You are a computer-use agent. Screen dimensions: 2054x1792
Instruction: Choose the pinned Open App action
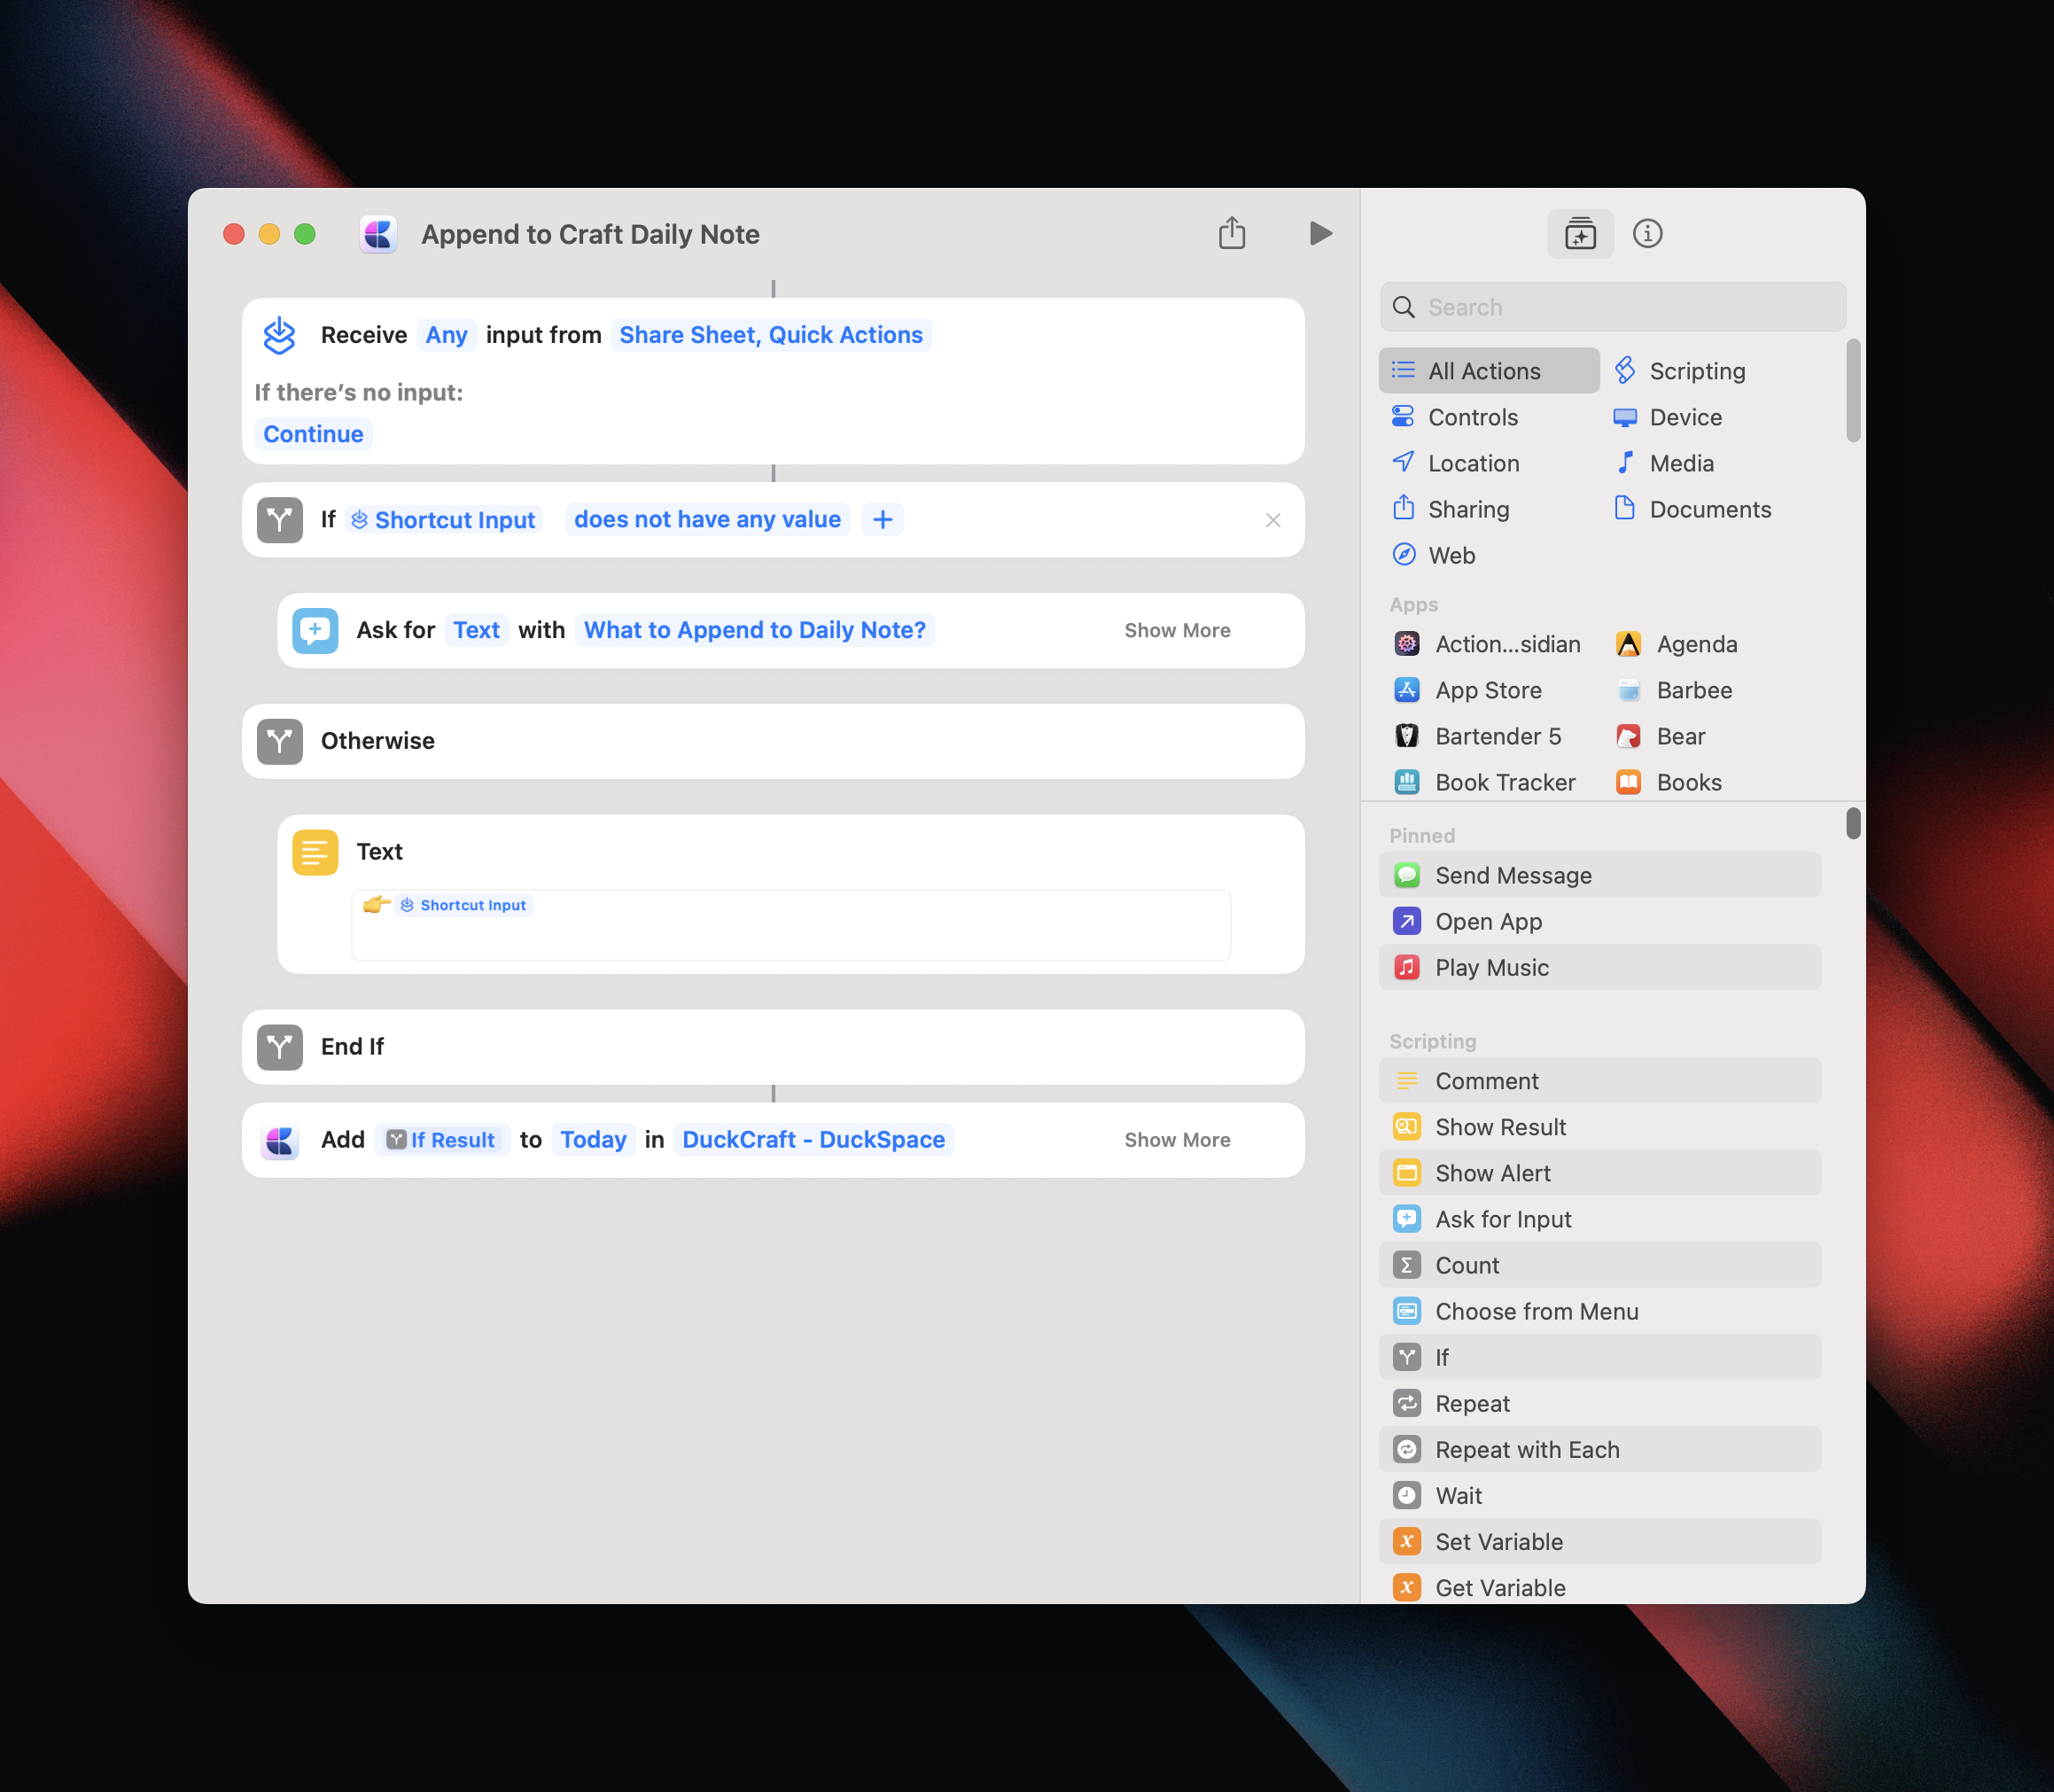coord(1600,921)
